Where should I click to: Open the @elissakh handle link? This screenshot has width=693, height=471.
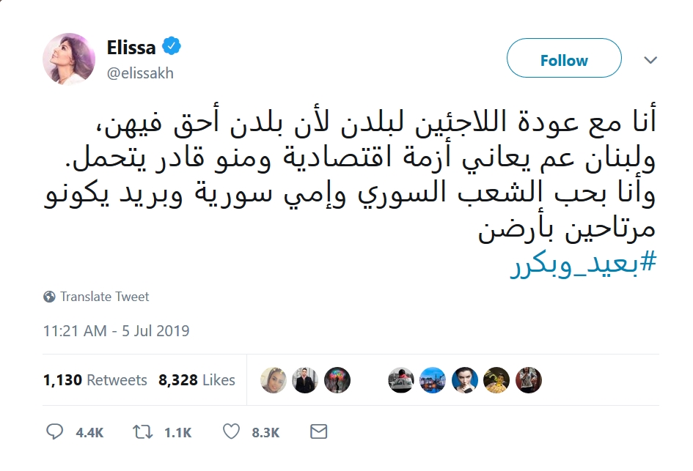click(141, 73)
